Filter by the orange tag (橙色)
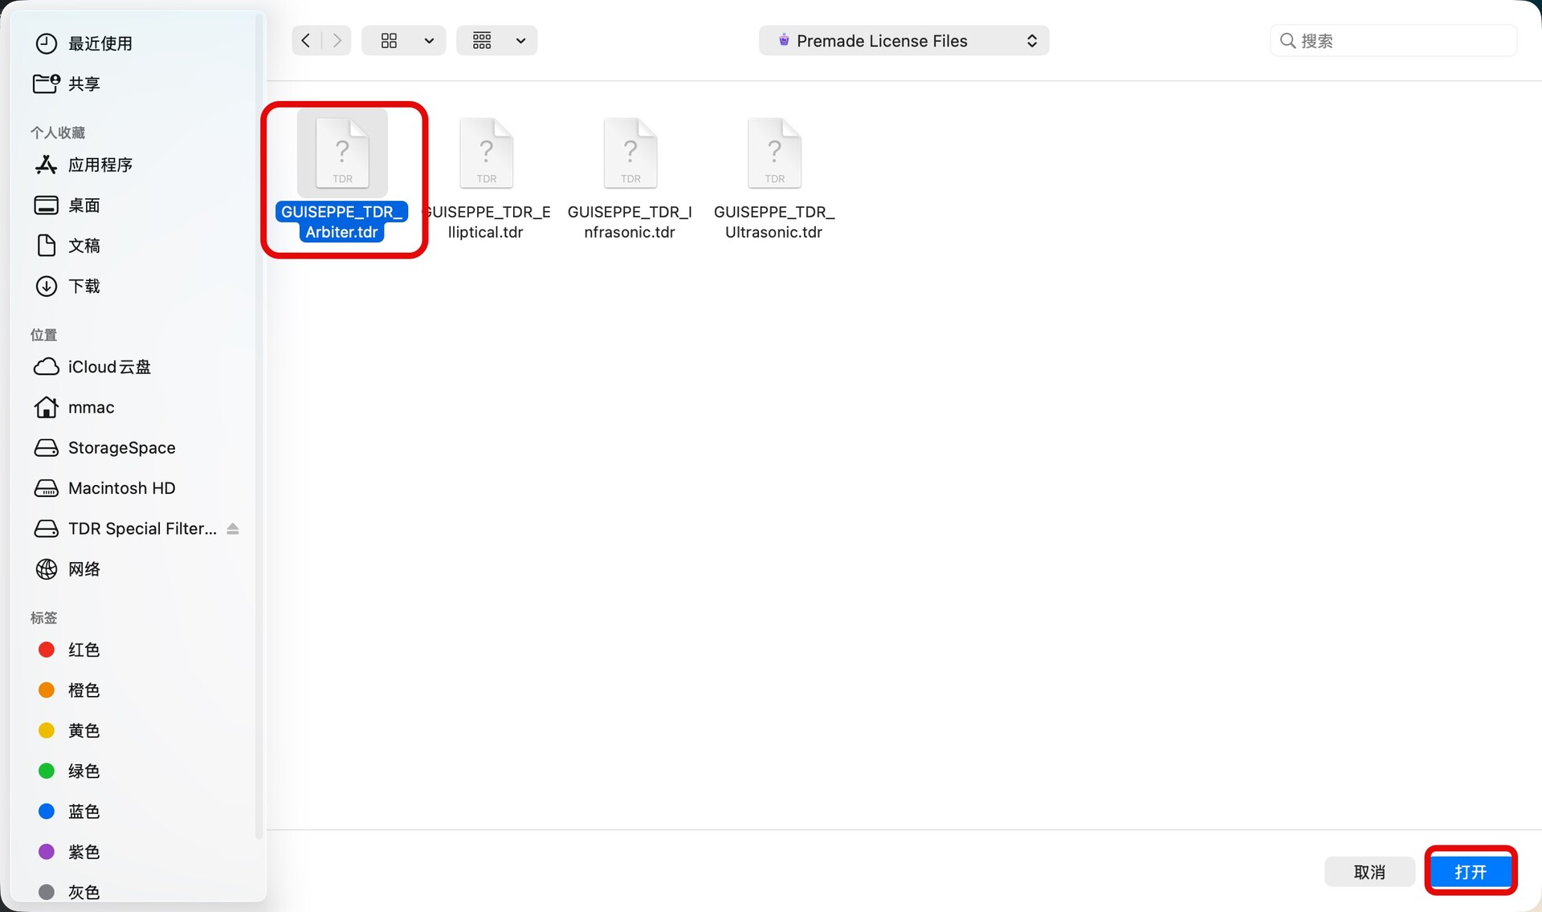The height and width of the screenshot is (912, 1542). 67,690
